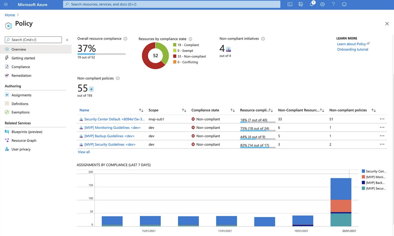
Task: Click the green Compliant legend swatch
Action: click(175, 45)
